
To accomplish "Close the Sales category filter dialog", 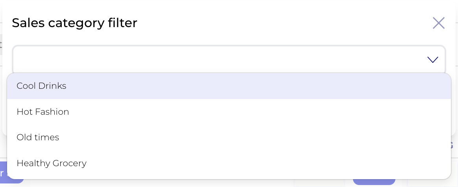I will [438, 23].
